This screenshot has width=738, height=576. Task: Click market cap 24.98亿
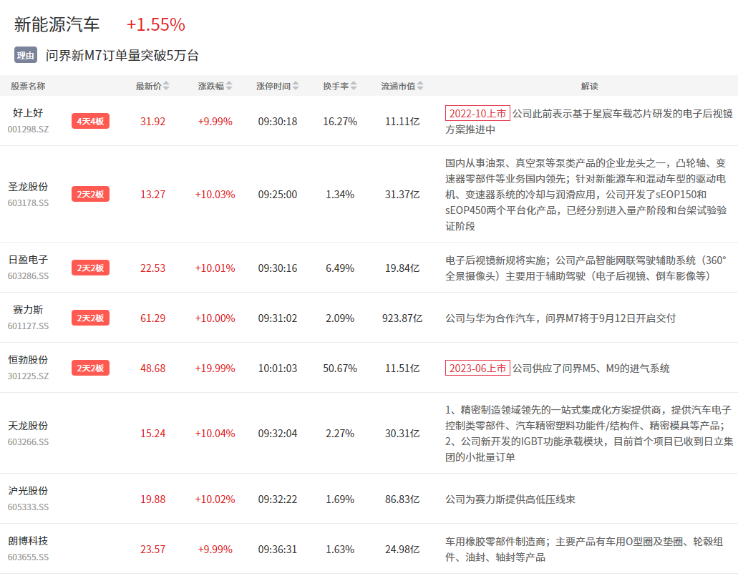(402, 550)
